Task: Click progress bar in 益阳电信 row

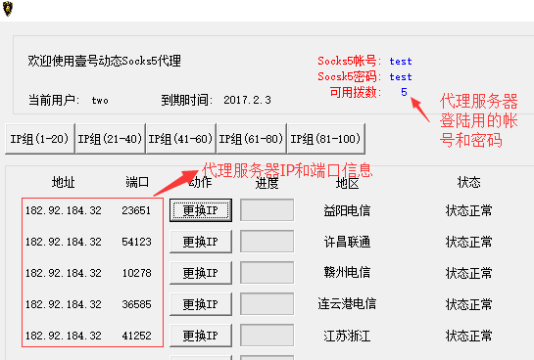Action: click(267, 210)
